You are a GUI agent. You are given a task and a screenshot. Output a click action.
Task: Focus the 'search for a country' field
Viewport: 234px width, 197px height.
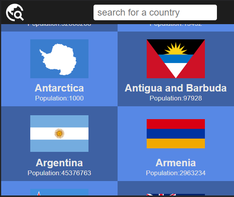click(x=155, y=12)
